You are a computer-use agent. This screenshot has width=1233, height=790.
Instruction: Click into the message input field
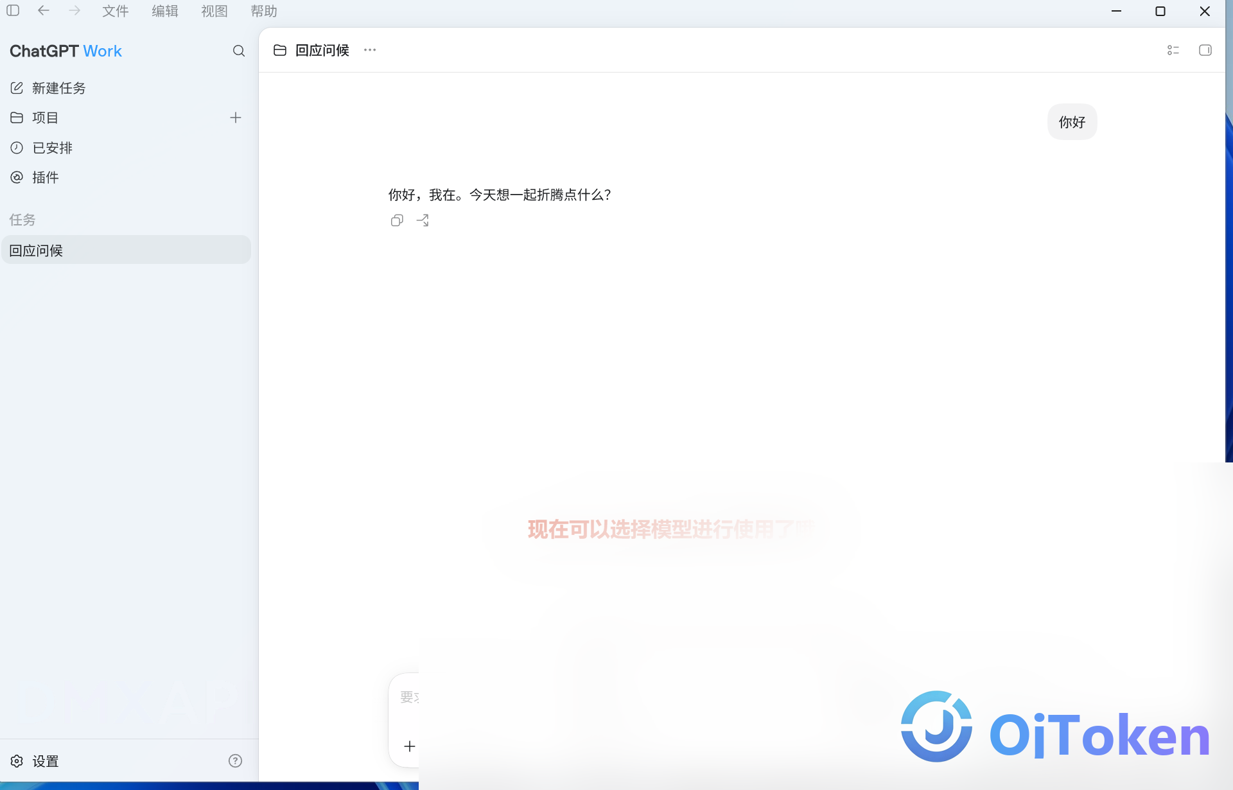pyautogui.click(x=409, y=698)
